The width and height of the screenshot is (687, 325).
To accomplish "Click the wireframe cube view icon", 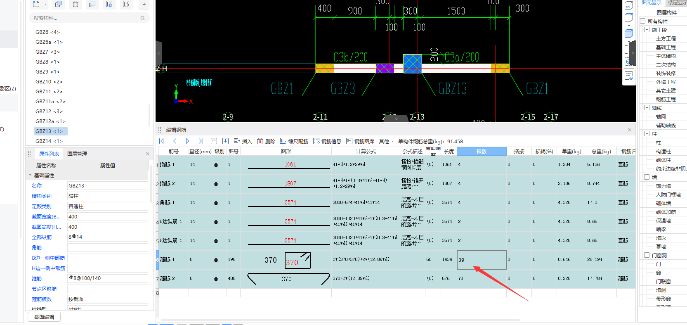I will (629, 17).
